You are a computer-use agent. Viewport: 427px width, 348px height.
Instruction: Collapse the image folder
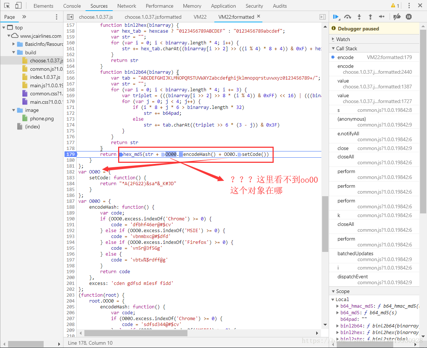[14, 110]
